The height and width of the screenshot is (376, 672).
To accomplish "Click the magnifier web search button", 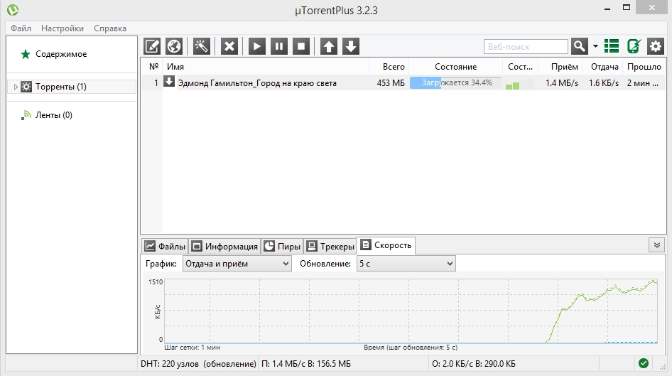I will (x=580, y=46).
